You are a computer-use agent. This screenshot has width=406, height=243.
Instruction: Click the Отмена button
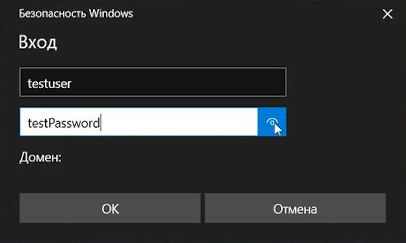(295, 208)
